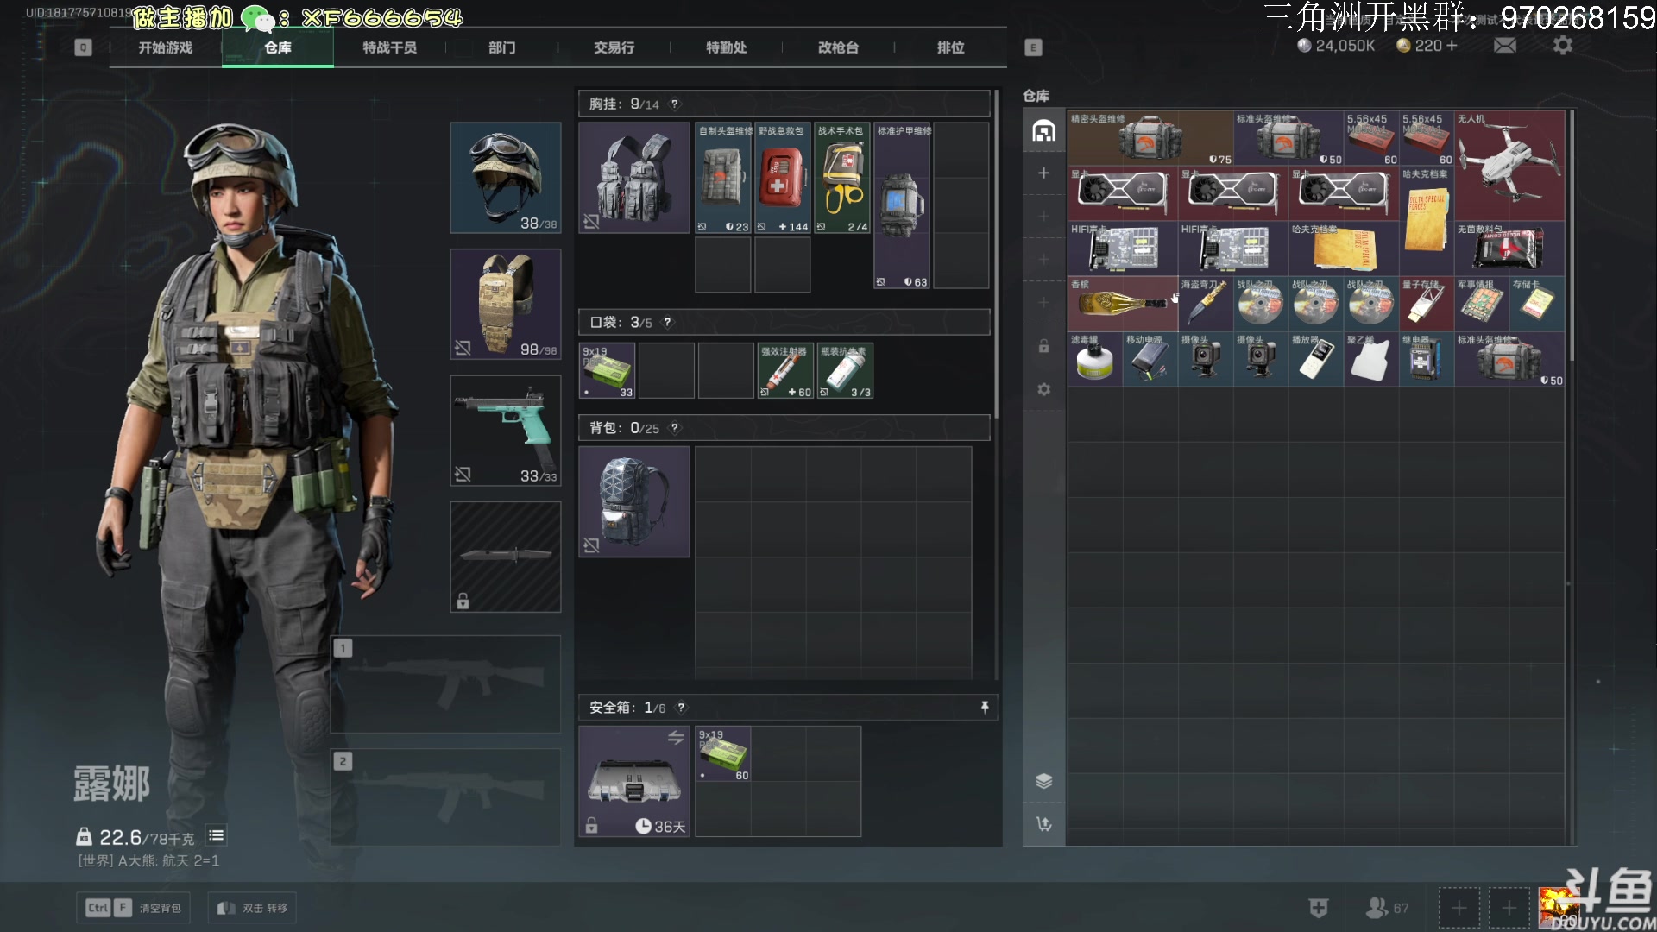Viewport: 1657px width, 932px height.
Task: Click the warehouse sidebar gear icon
Action: point(1043,389)
